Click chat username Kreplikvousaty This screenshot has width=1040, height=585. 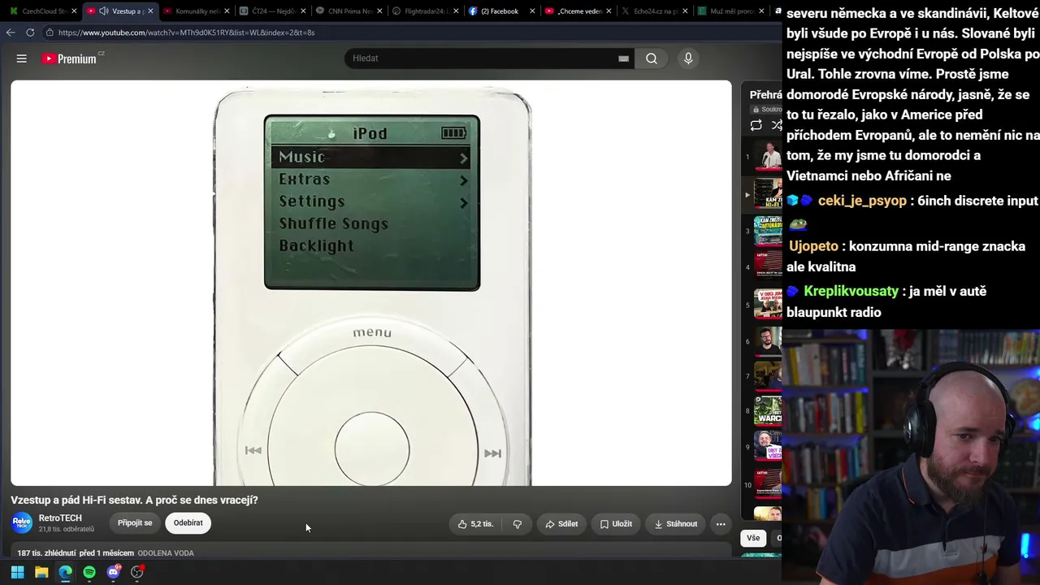click(x=851, y=291)
